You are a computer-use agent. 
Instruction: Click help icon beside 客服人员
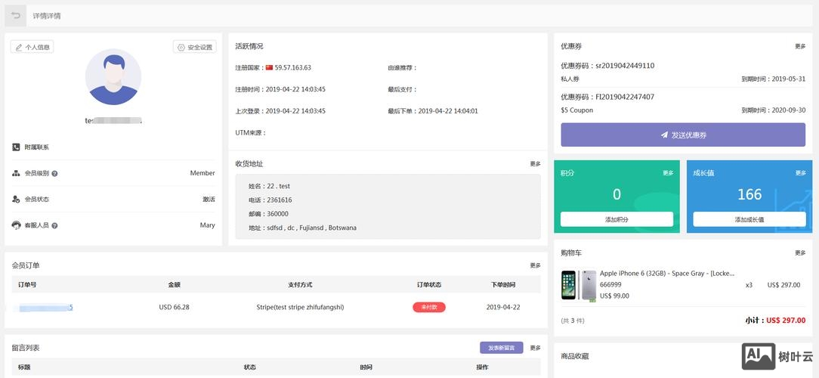55,226
